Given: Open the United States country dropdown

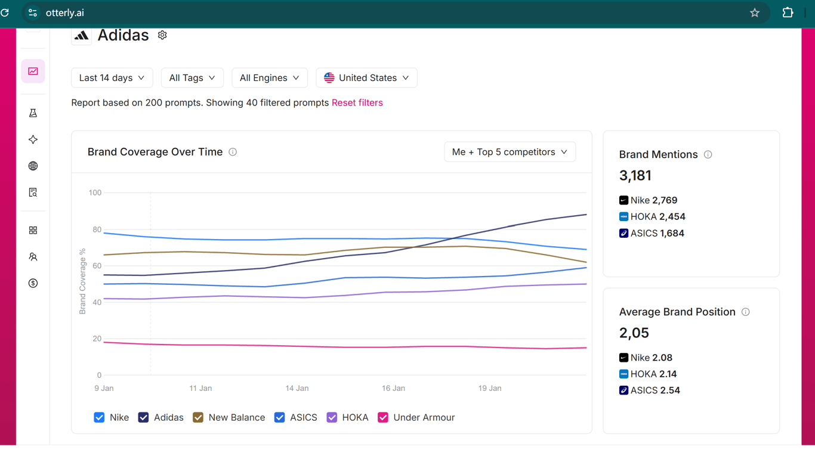Looking at the screenshot, I should click(366, 78).
